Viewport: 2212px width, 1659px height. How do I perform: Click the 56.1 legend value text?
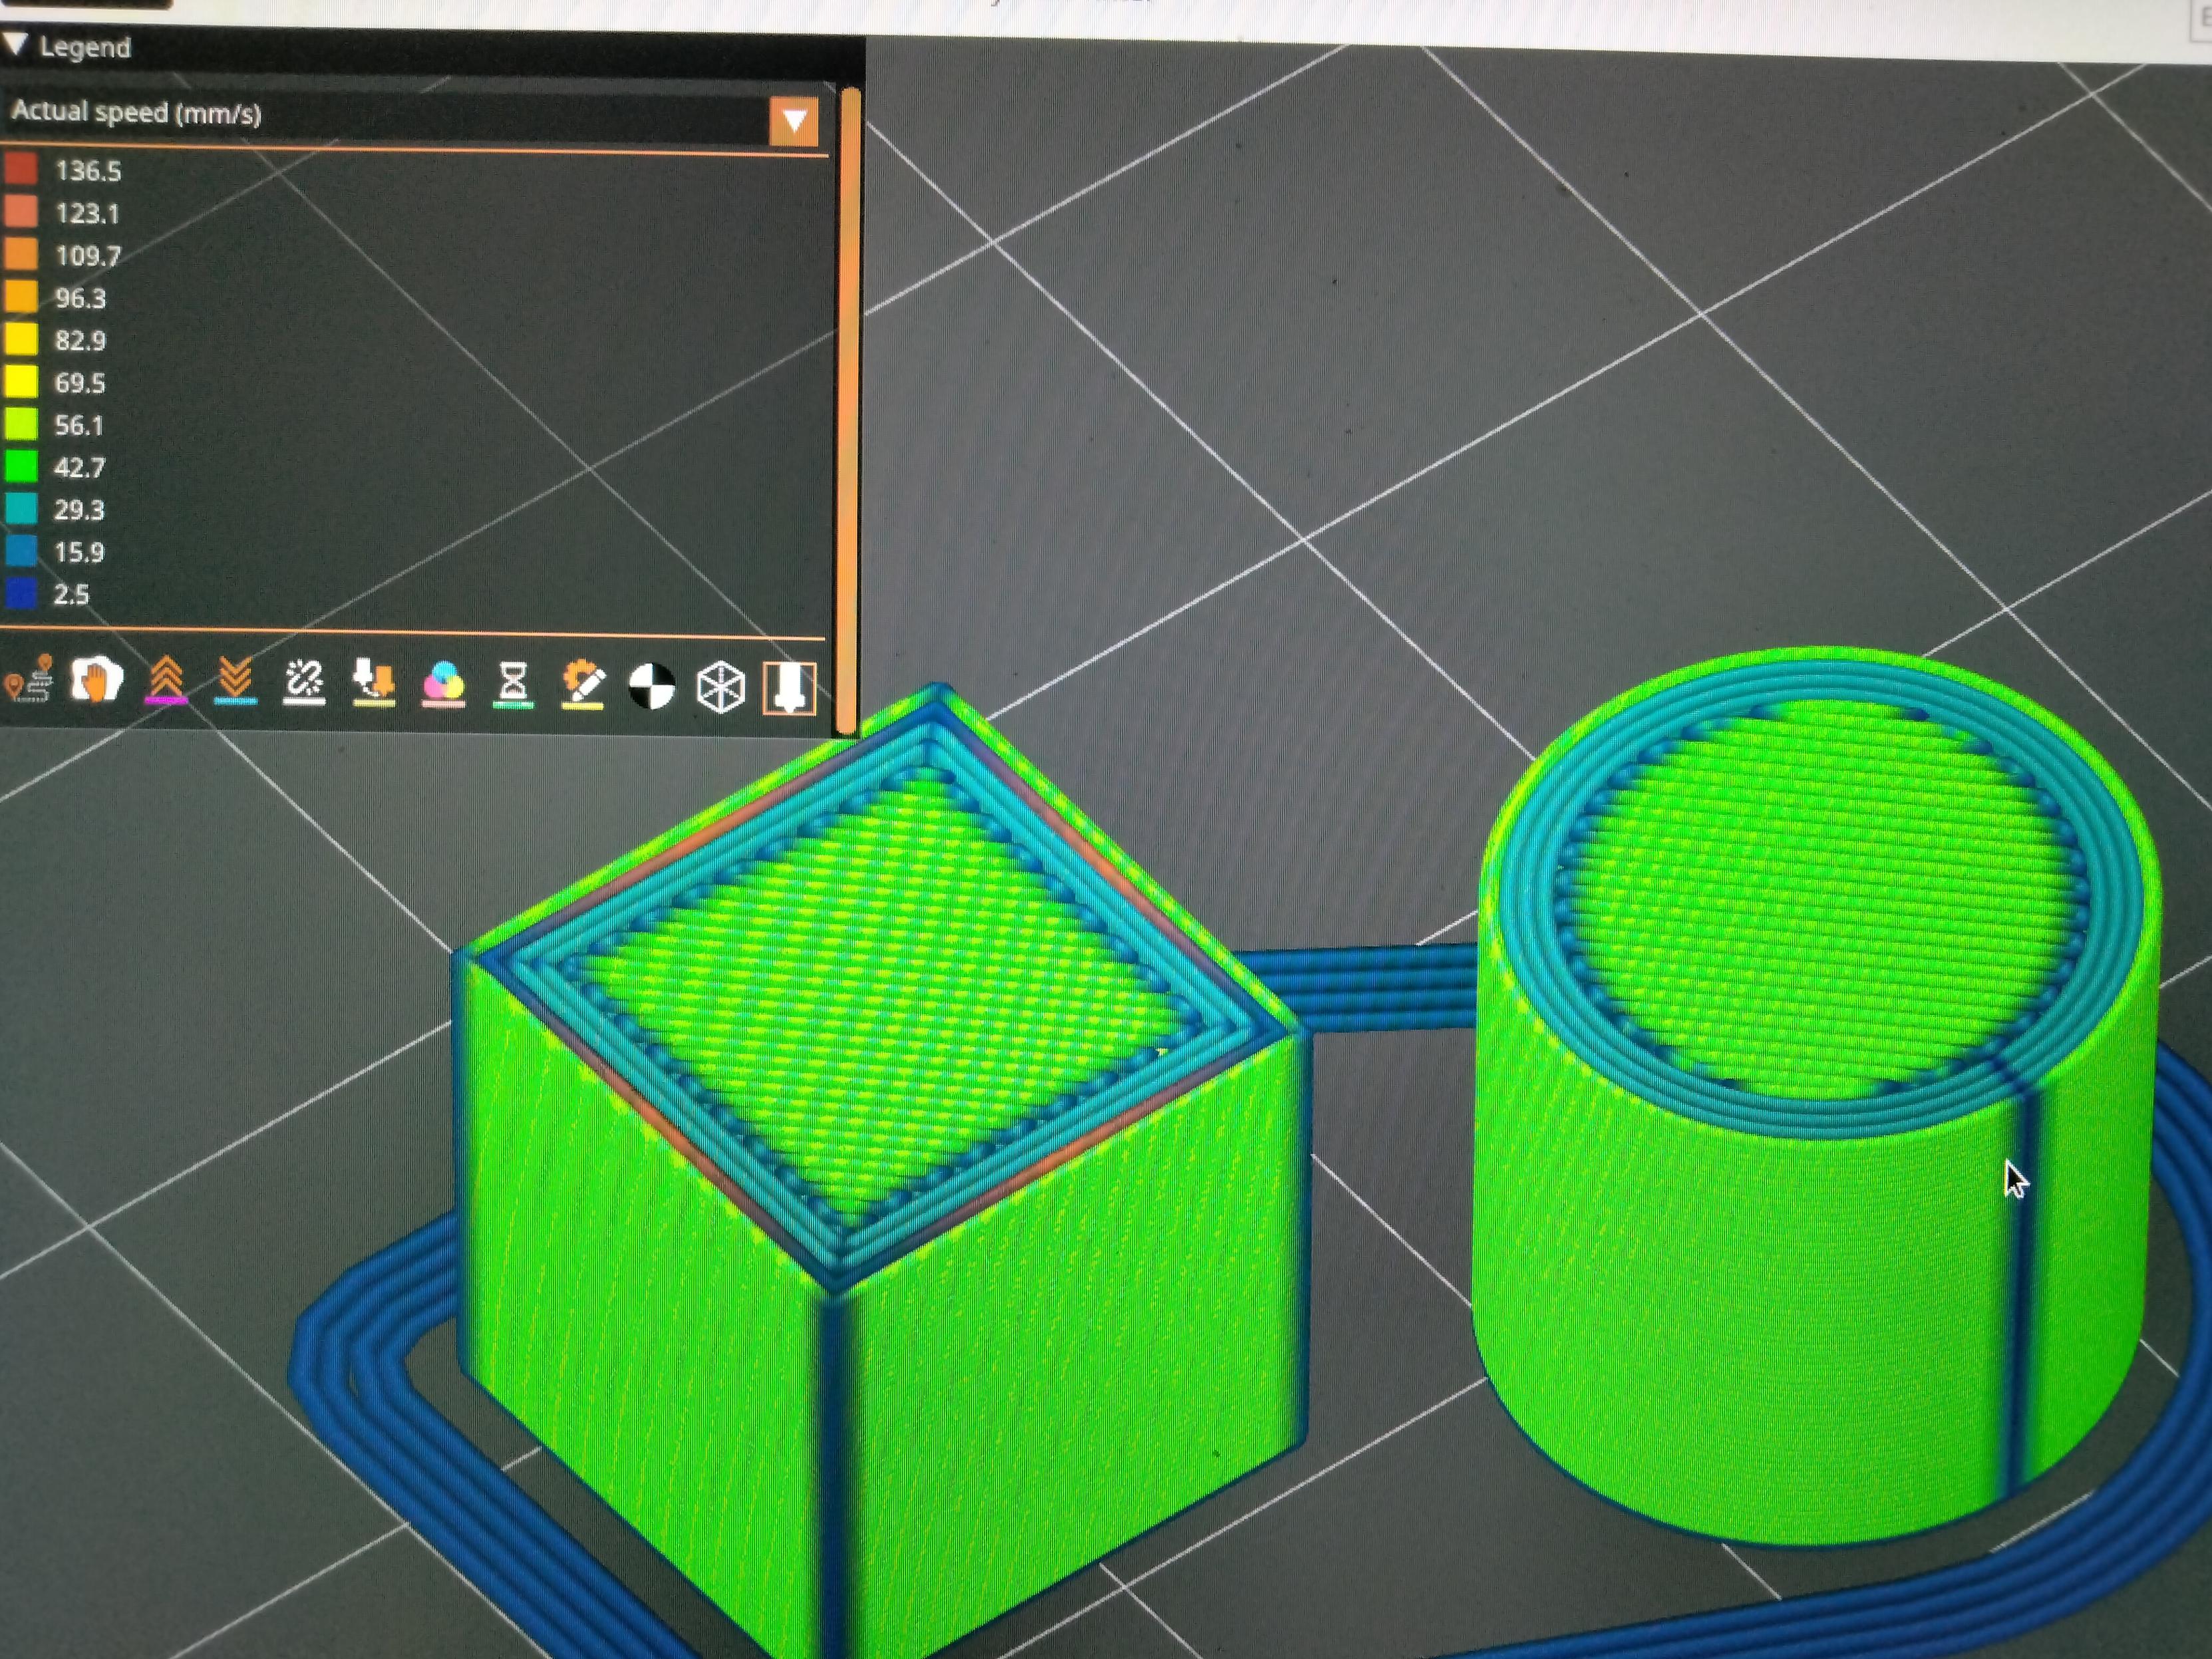coord(79,425)
